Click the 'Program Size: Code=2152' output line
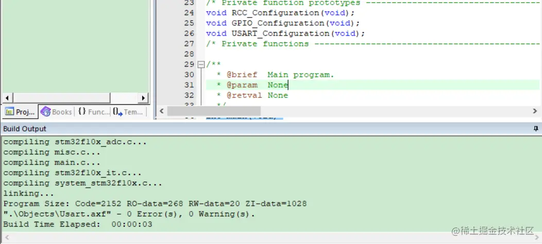This screenshot has height=244, width=542. click(155, 204)
